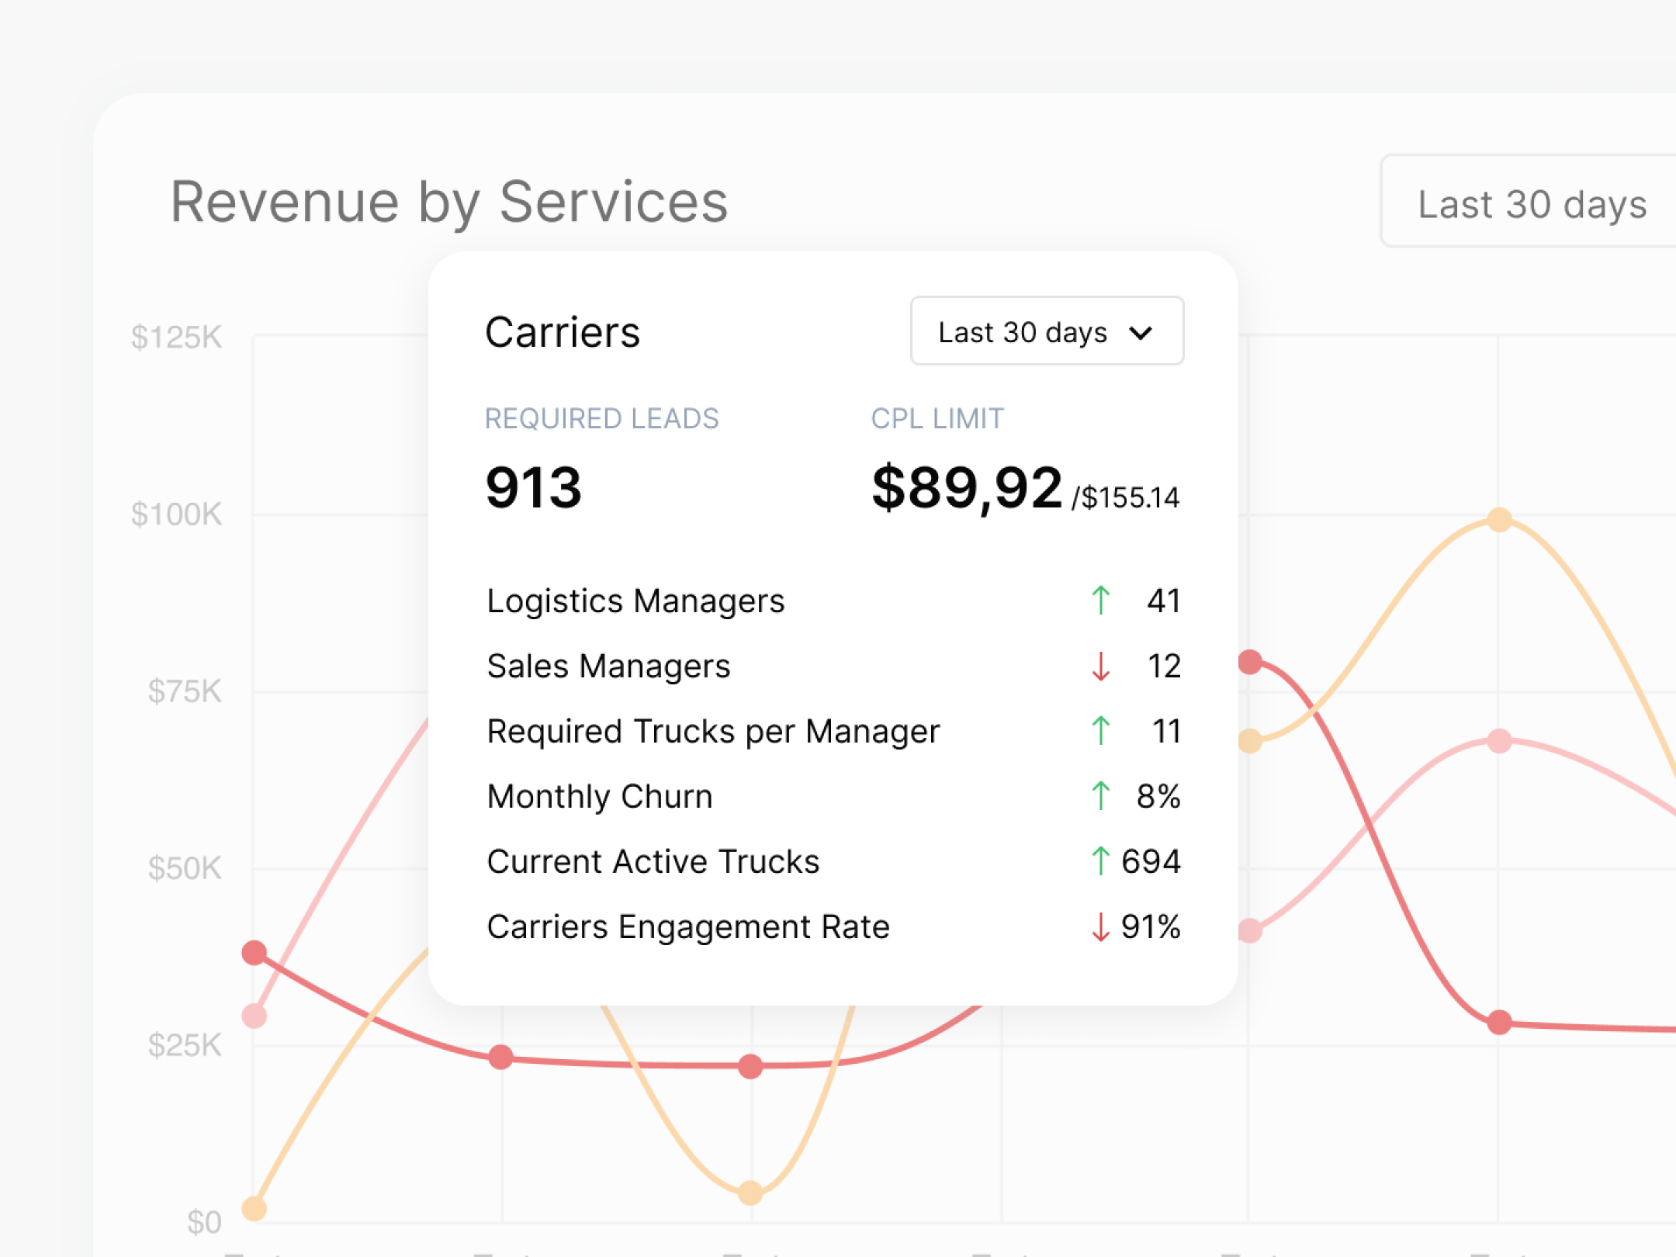
Task: Open the Carriers card Last 30 days dropdown
Action: (1047, 331)
